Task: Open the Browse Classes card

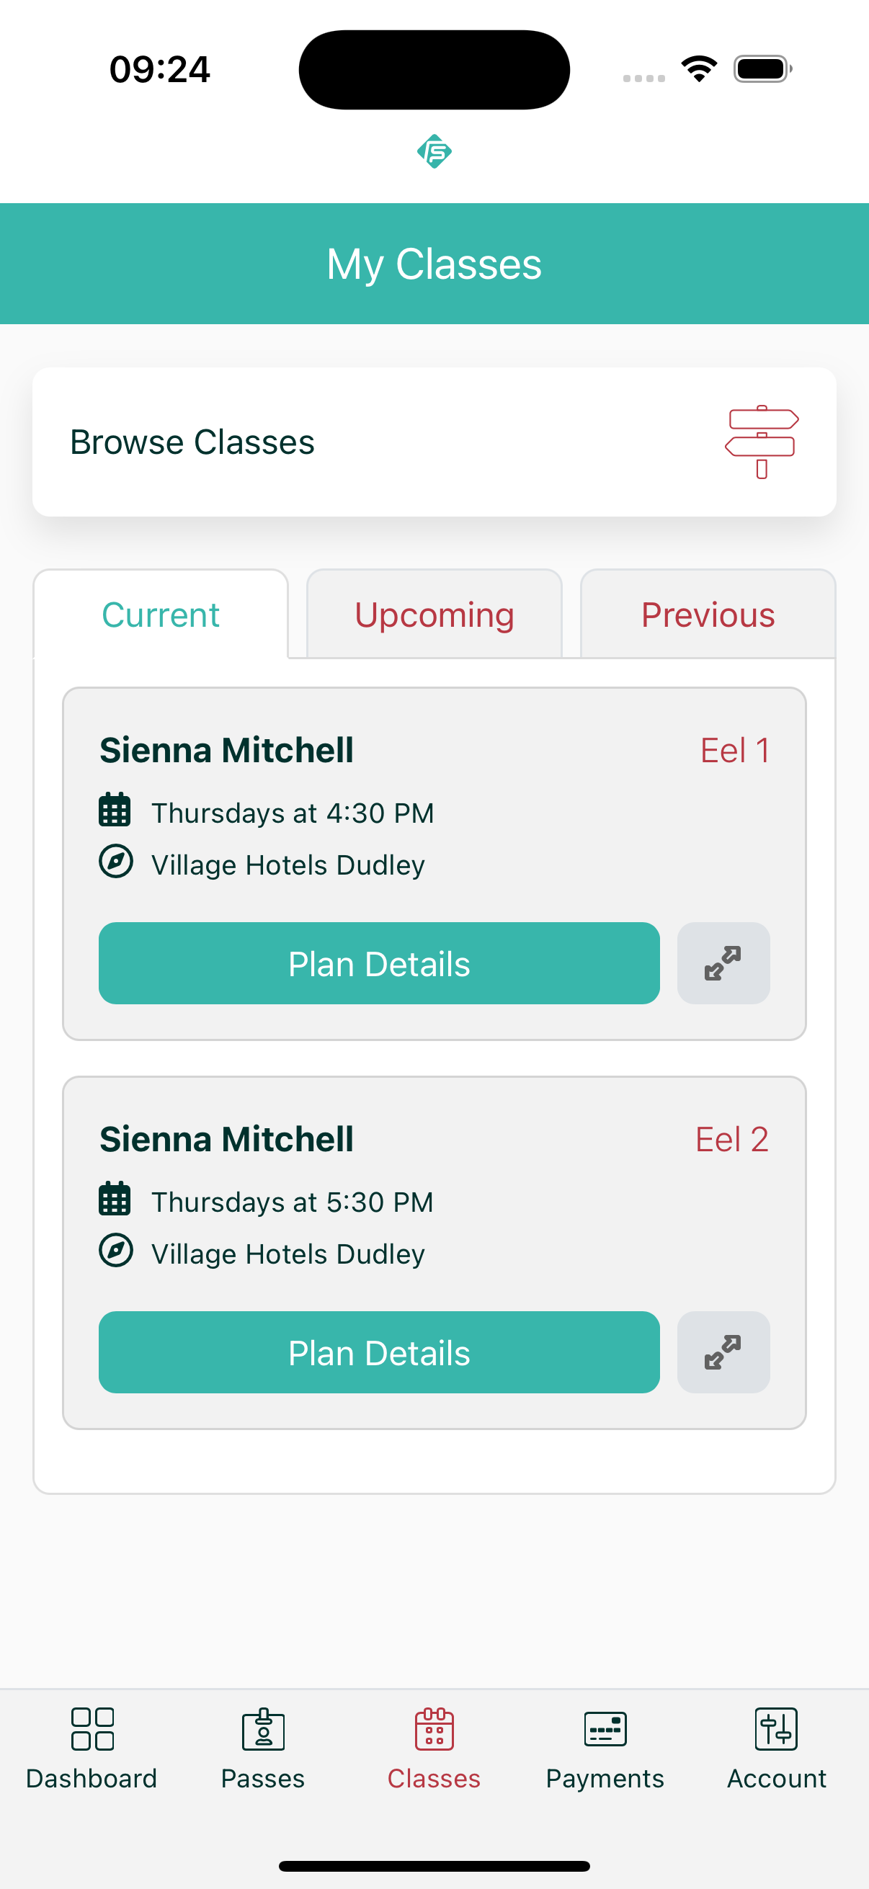Action: pos(434,442)
